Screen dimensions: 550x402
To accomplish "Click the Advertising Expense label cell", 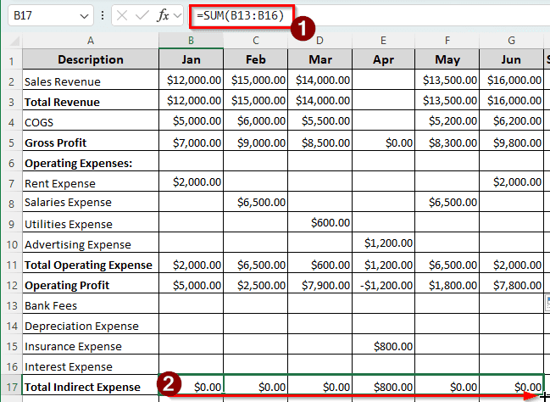I will click(91, 243).
